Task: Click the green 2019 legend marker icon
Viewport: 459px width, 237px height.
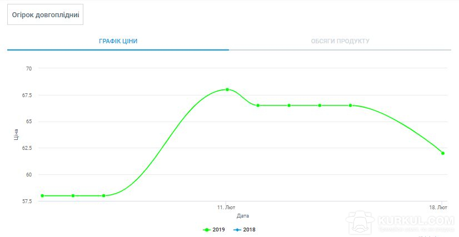Action: [x=207, y=230]
